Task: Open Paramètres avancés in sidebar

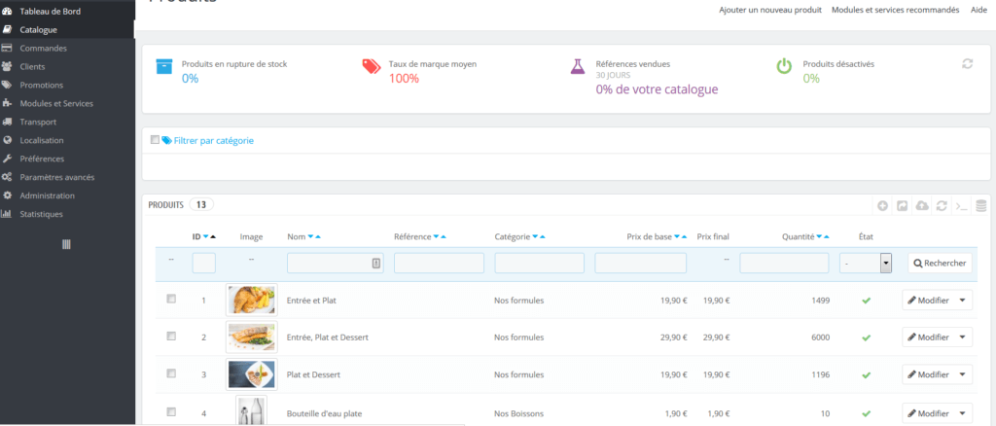Action: 57,177
